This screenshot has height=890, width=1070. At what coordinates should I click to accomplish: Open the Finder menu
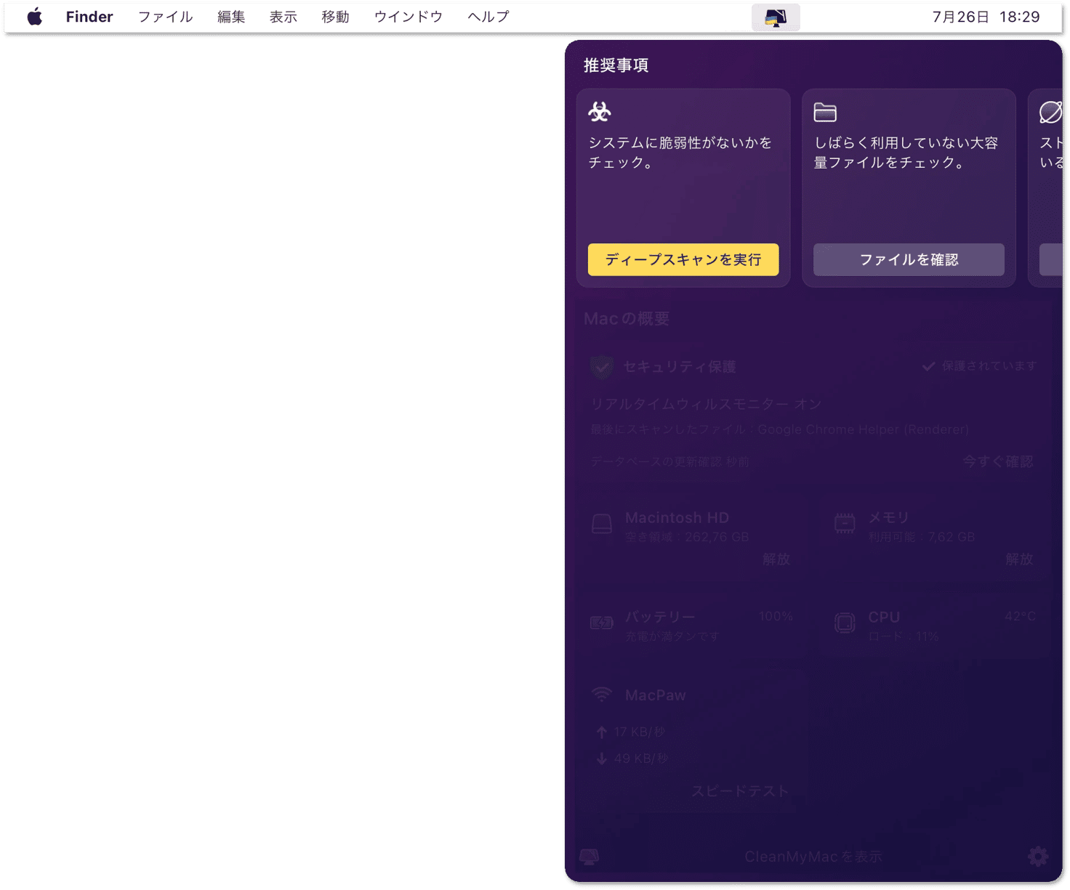[x=89, y=17]
